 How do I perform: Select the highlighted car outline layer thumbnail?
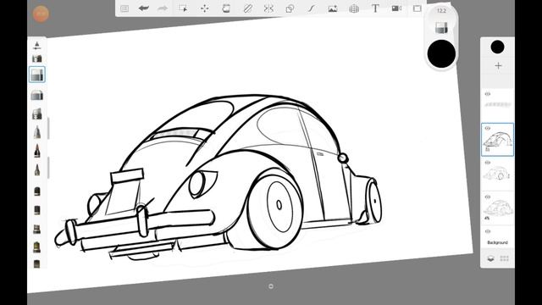[x=497, y=140]
